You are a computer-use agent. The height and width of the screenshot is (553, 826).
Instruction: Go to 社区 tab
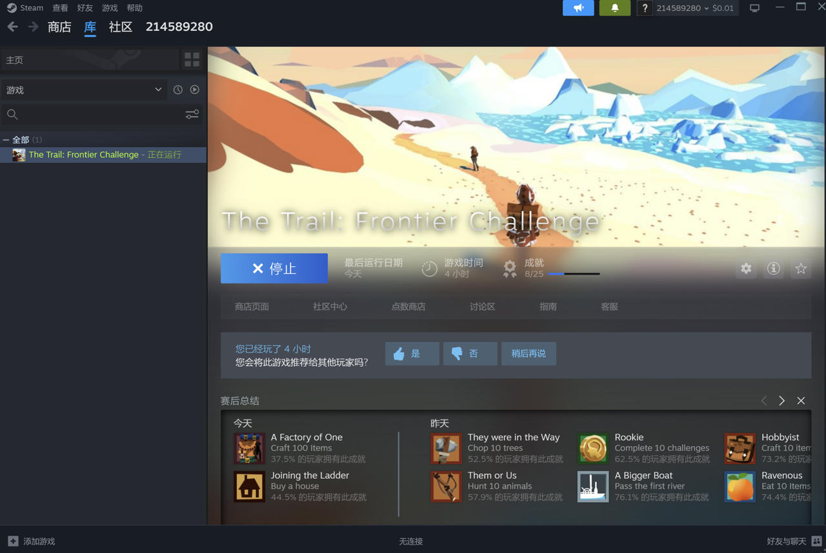point(121,27)
